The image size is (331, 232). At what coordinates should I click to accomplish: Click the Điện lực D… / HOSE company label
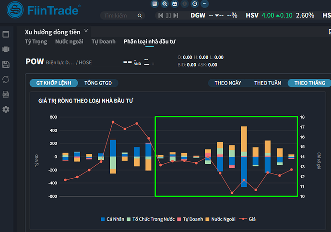[x=69, y=62]
